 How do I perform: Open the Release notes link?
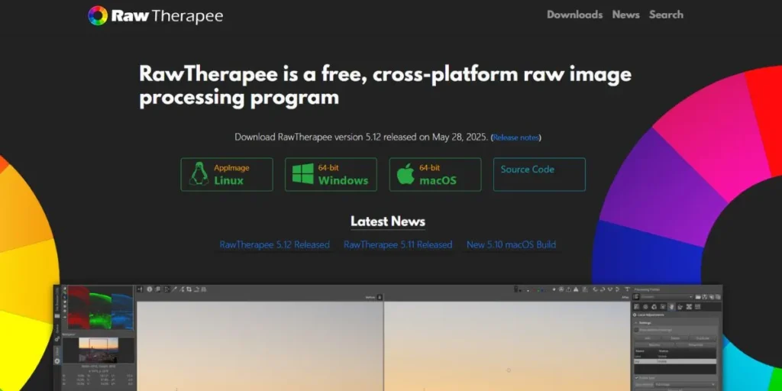[515, 137]
